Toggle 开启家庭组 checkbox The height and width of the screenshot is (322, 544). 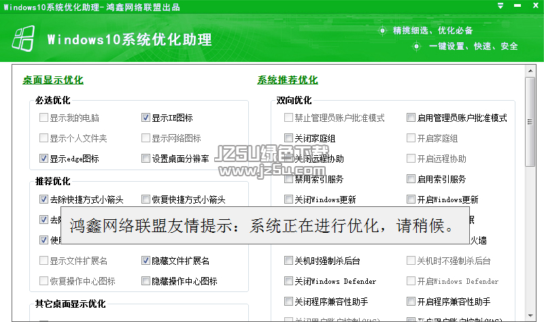(x=411, y=138)
